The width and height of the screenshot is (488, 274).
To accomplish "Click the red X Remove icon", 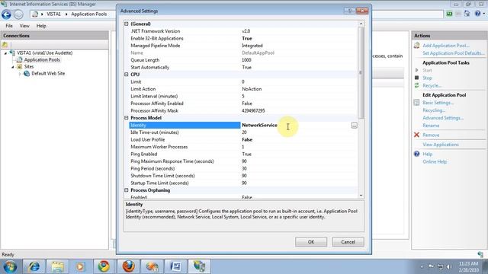I will point(417,135).
